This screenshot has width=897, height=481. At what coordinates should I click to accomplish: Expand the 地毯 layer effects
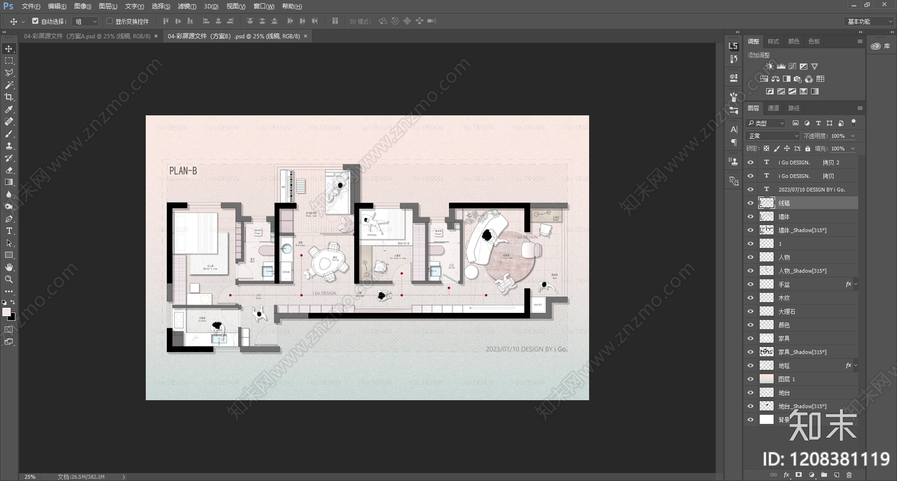point(856,366)
